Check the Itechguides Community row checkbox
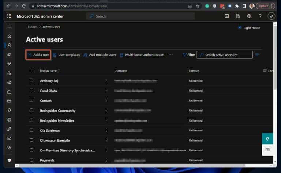This screenshot has height=173, width=281. pos(31,110)
